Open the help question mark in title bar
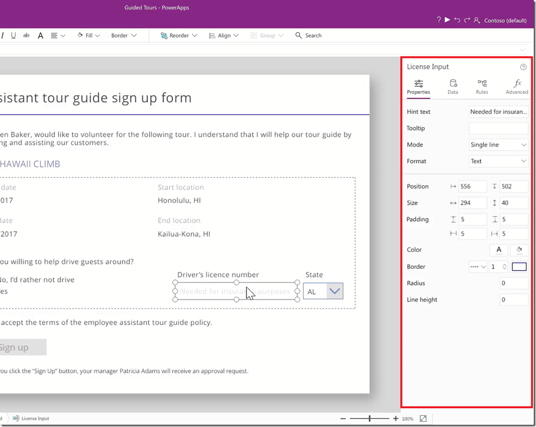536x427 pixels. click(439, 20)
